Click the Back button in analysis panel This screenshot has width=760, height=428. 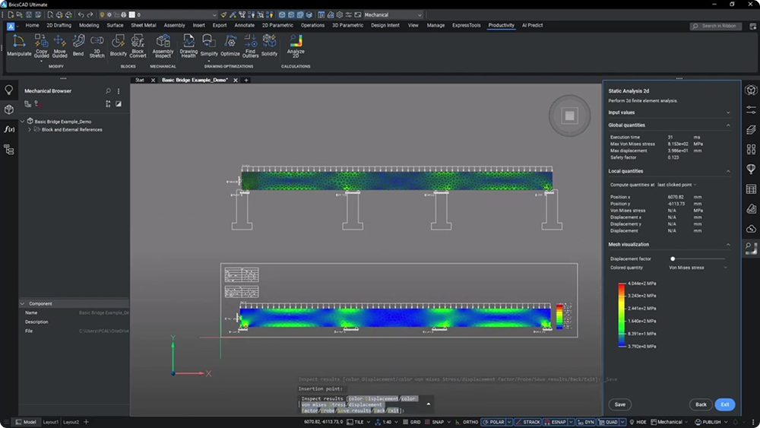pos(701,404)
